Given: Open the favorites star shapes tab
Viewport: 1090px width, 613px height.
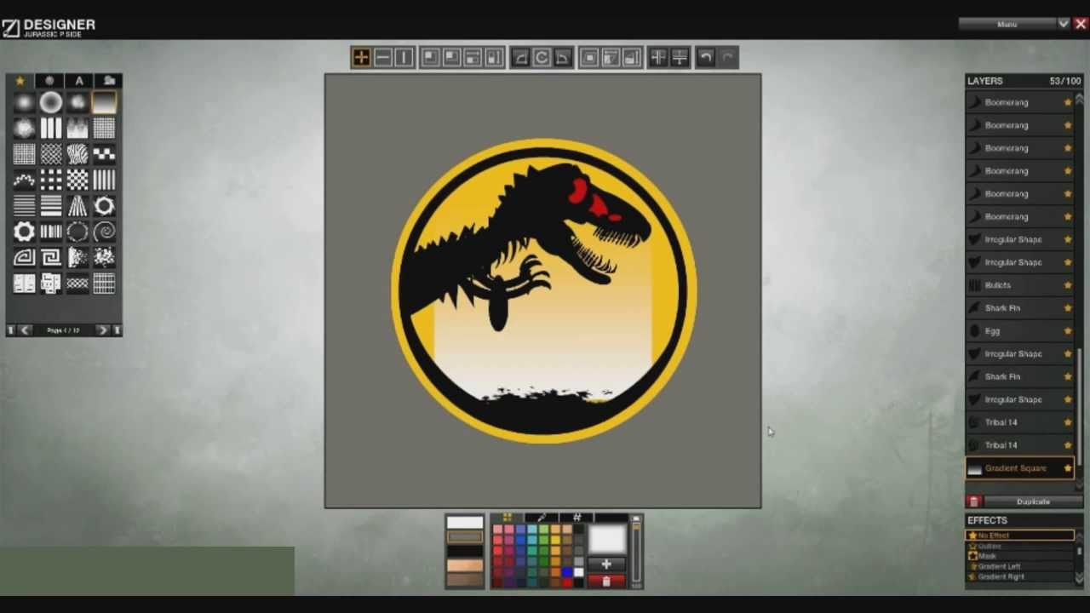Looking at the screenshot, I should click(x=20, y=81).
